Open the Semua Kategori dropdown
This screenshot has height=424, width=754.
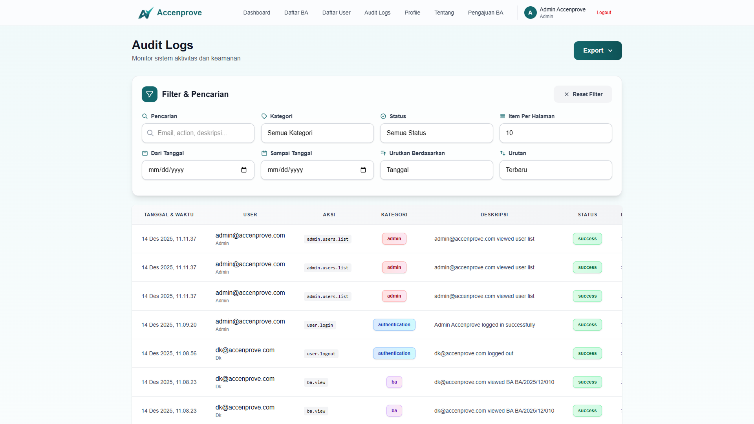click(x=317, y=133)
